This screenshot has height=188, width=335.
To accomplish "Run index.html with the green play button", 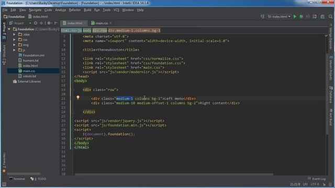I will coord(295,16).
